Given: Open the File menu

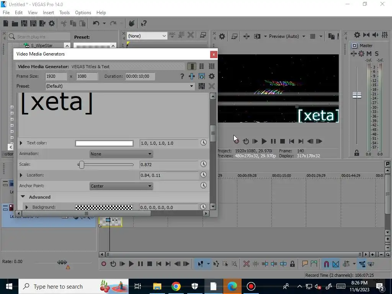Looking at the screenshot, I should coord(6,13).
